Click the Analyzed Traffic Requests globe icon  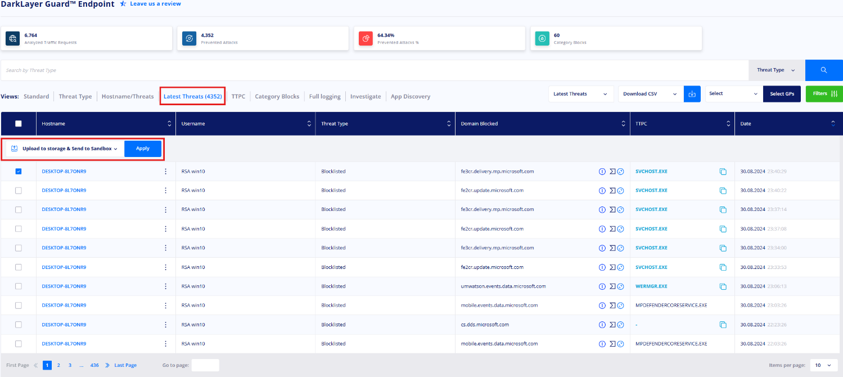13,38
